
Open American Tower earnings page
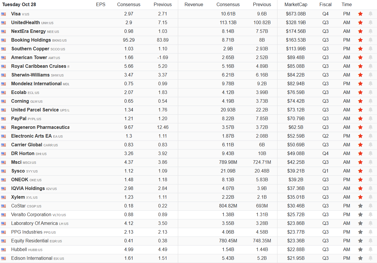(x=29, y=58)
